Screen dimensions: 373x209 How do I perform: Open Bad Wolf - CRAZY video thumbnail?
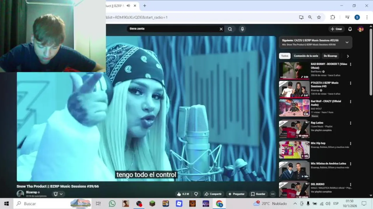294,108
